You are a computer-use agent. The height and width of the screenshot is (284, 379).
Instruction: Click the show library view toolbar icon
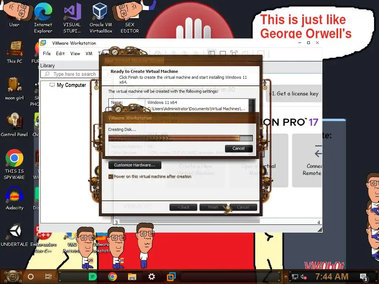(212, 54)
